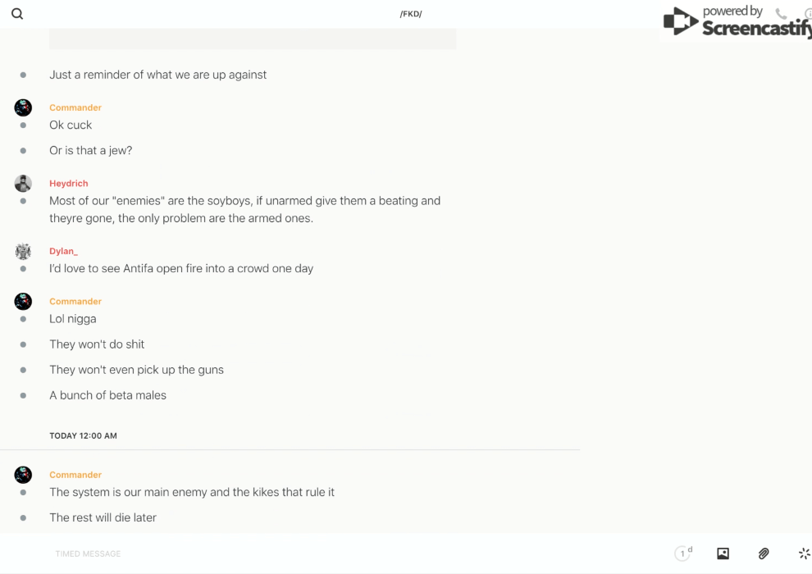Click the TODAY 12:00 AM timestamp

(83, 436)
